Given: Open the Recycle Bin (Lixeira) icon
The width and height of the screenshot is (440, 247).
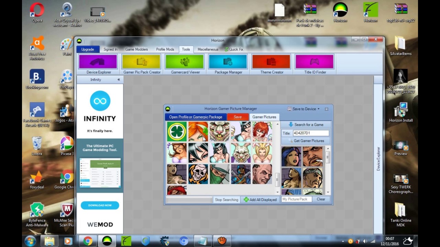Looking at the screenshot, I should point(37,146).
